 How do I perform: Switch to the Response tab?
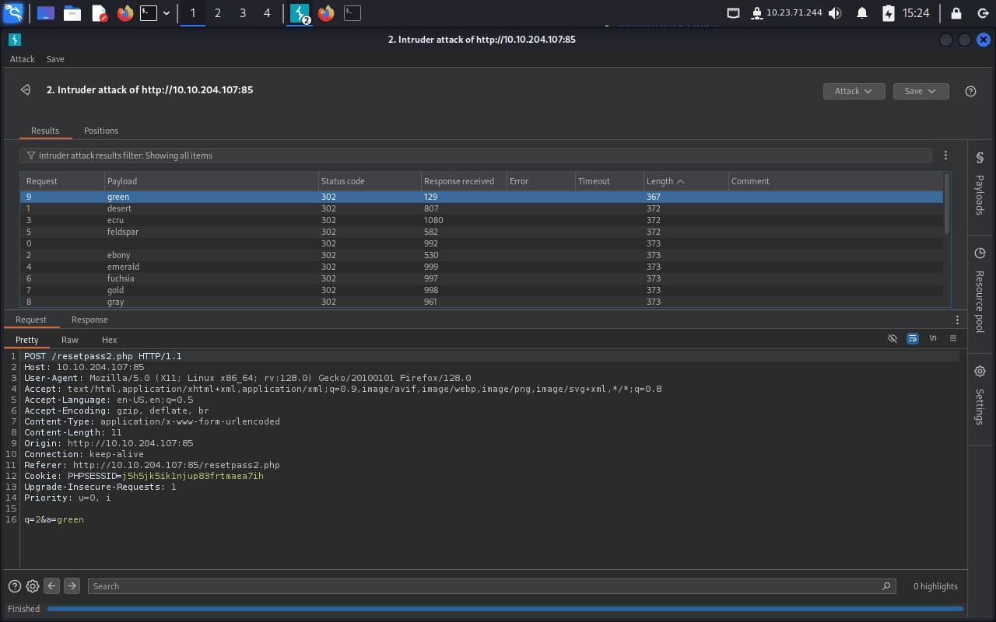(89, 320)
